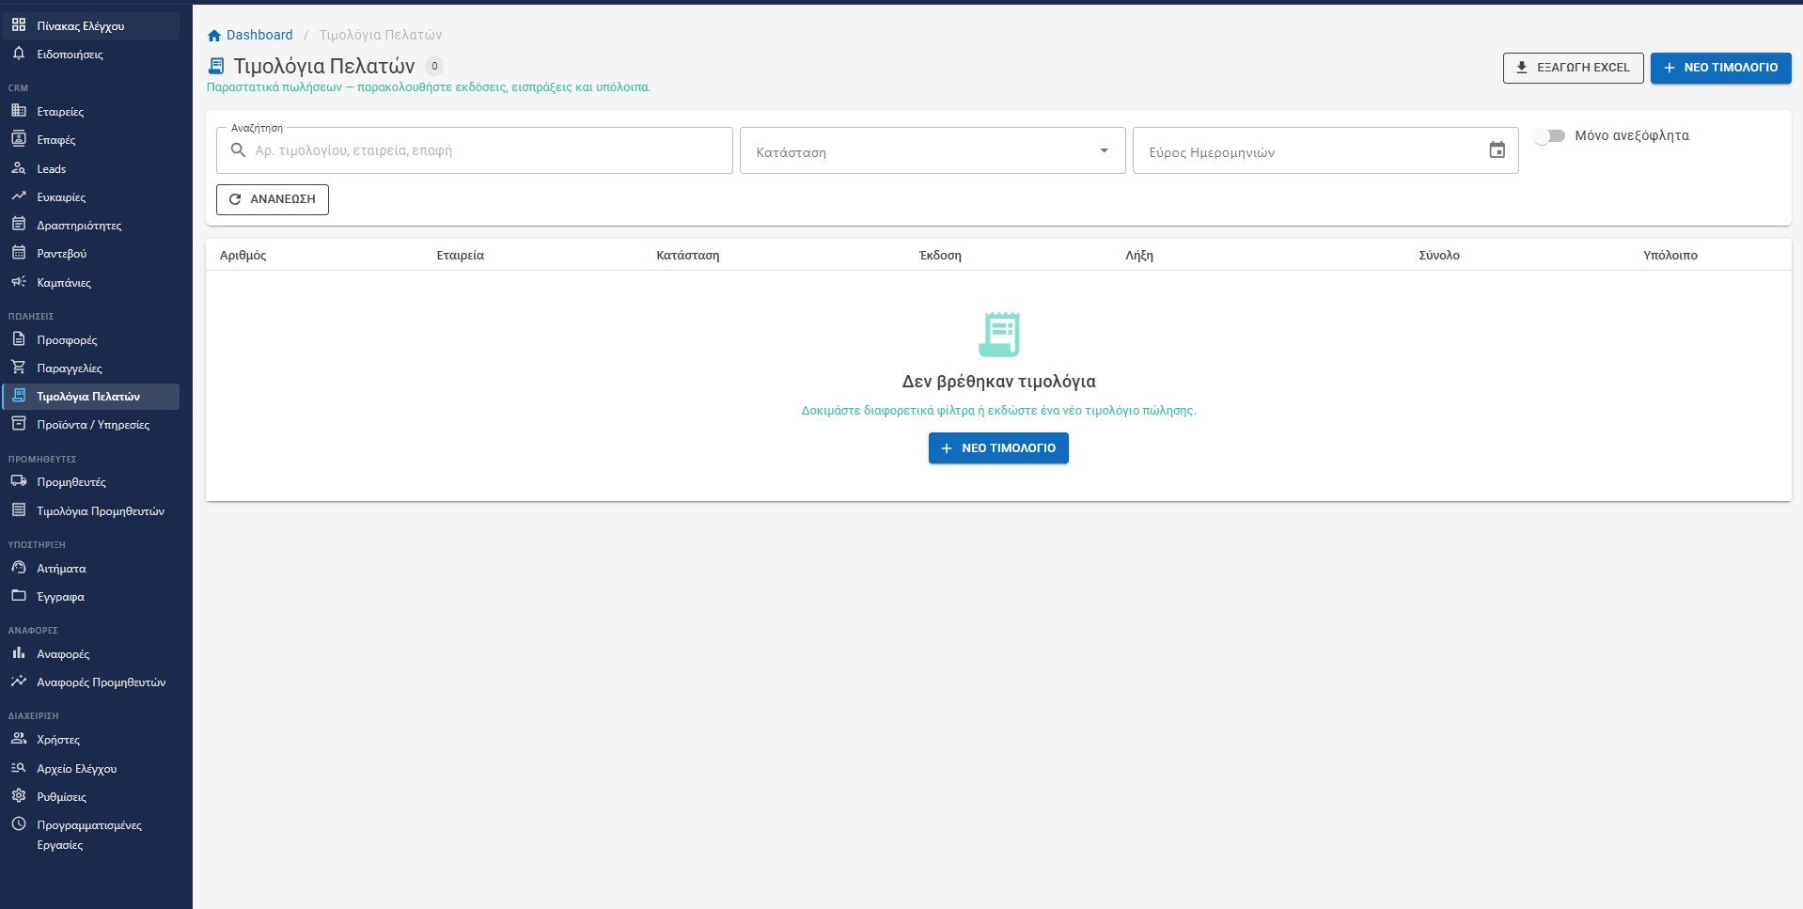Sort by Εταιρεία column header
1803x909 pixels.
pos(460,255)
